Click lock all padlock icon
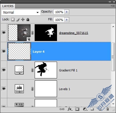This screenshot has height=113, width=116. coord(28,20)
